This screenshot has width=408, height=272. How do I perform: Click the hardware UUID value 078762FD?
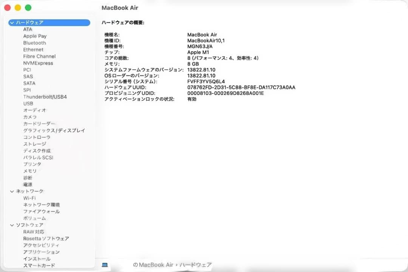point(241,88)
